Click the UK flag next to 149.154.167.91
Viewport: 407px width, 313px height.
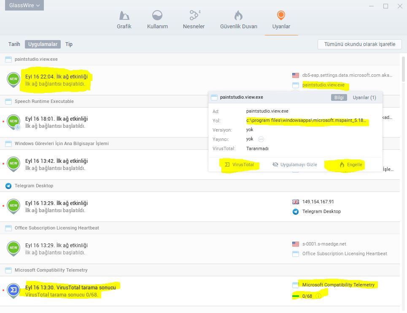pos(295,202)
